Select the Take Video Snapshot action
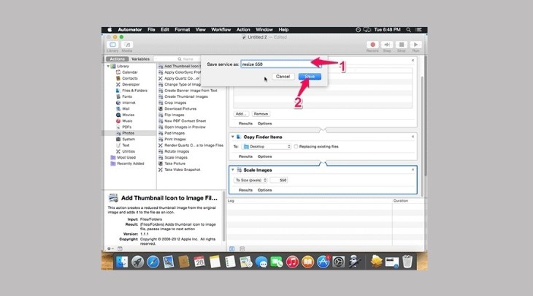Screen dimensions: 533x296 coord(183,170)
